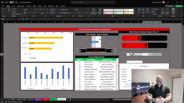Click the Orientation icon

pos(55,10)
